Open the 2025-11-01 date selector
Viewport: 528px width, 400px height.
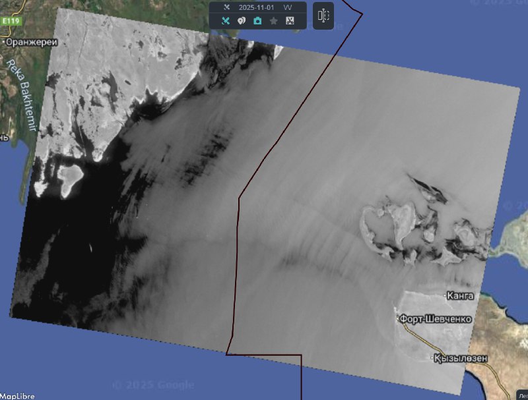click(x=257, y=7)
